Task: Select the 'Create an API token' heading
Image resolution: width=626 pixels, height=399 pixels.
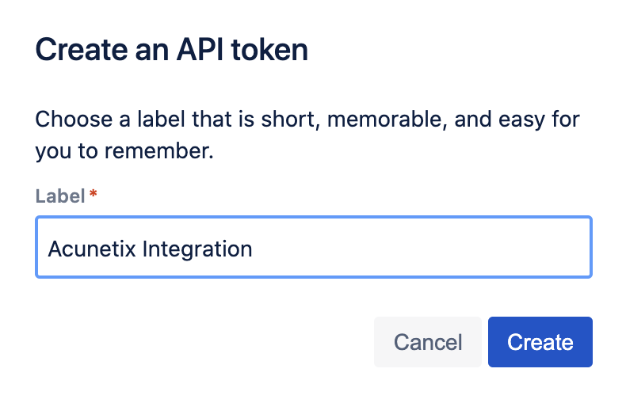Action: point(172,50)
